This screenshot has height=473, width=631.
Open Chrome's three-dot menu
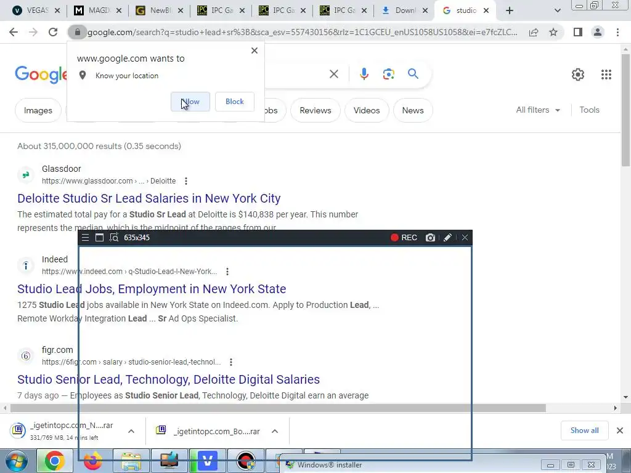point(617,32)
